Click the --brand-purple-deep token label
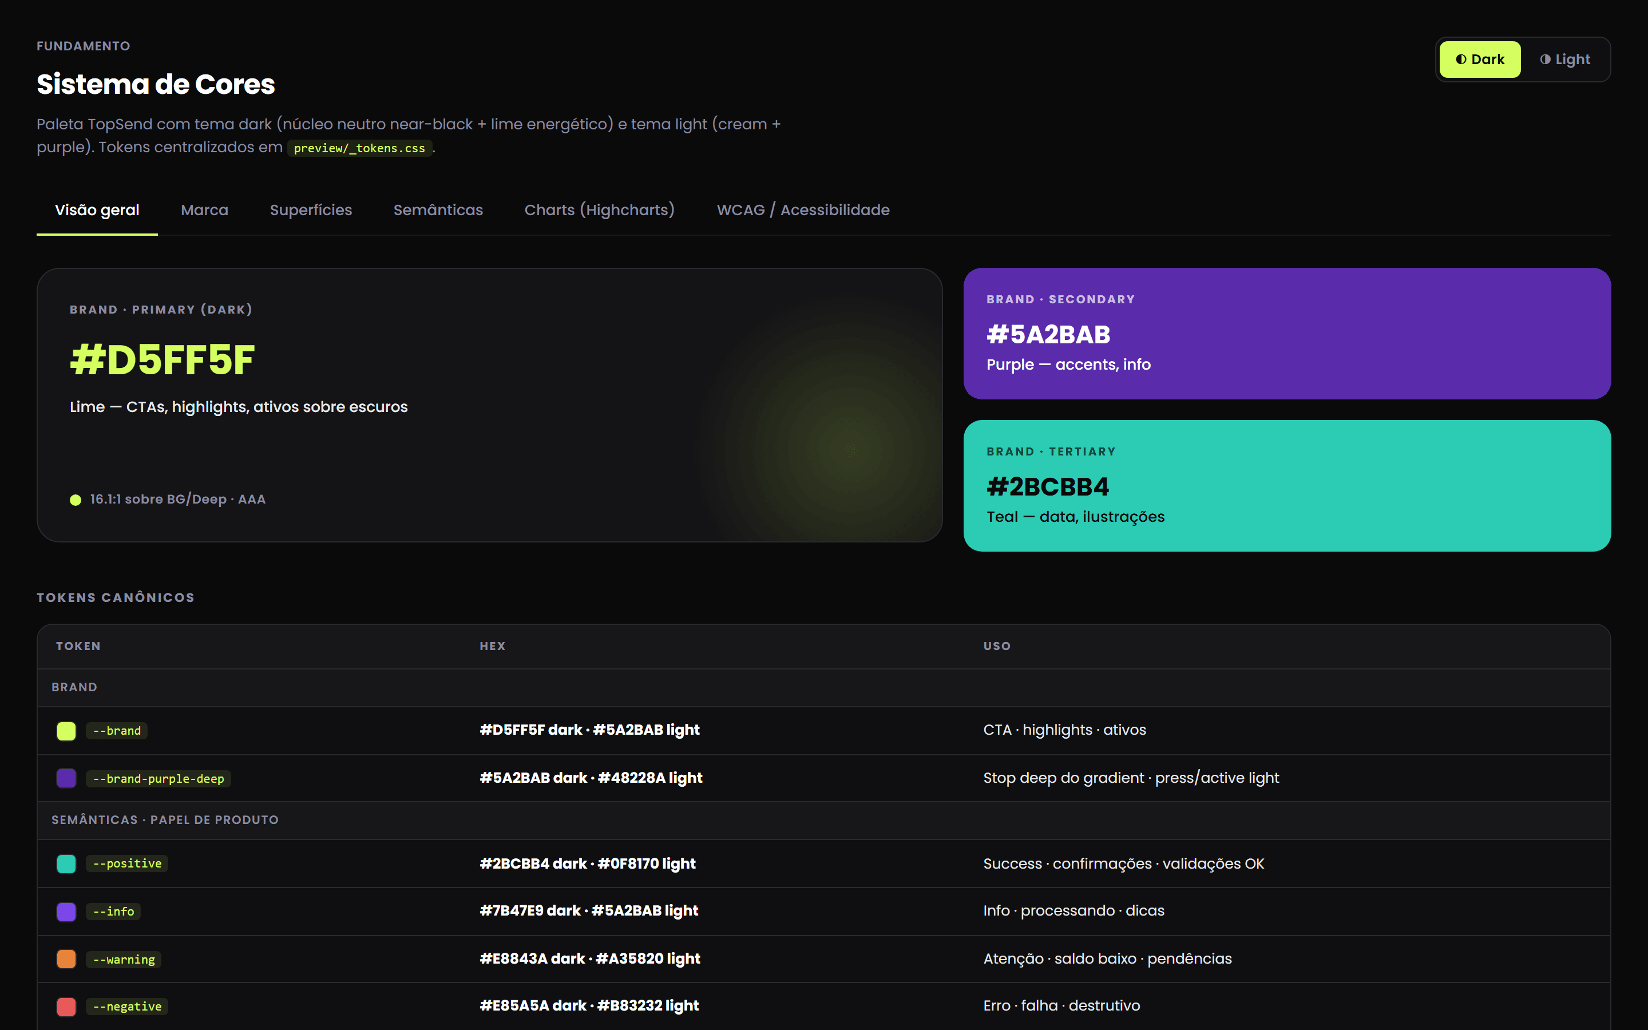 click(159, 779)
